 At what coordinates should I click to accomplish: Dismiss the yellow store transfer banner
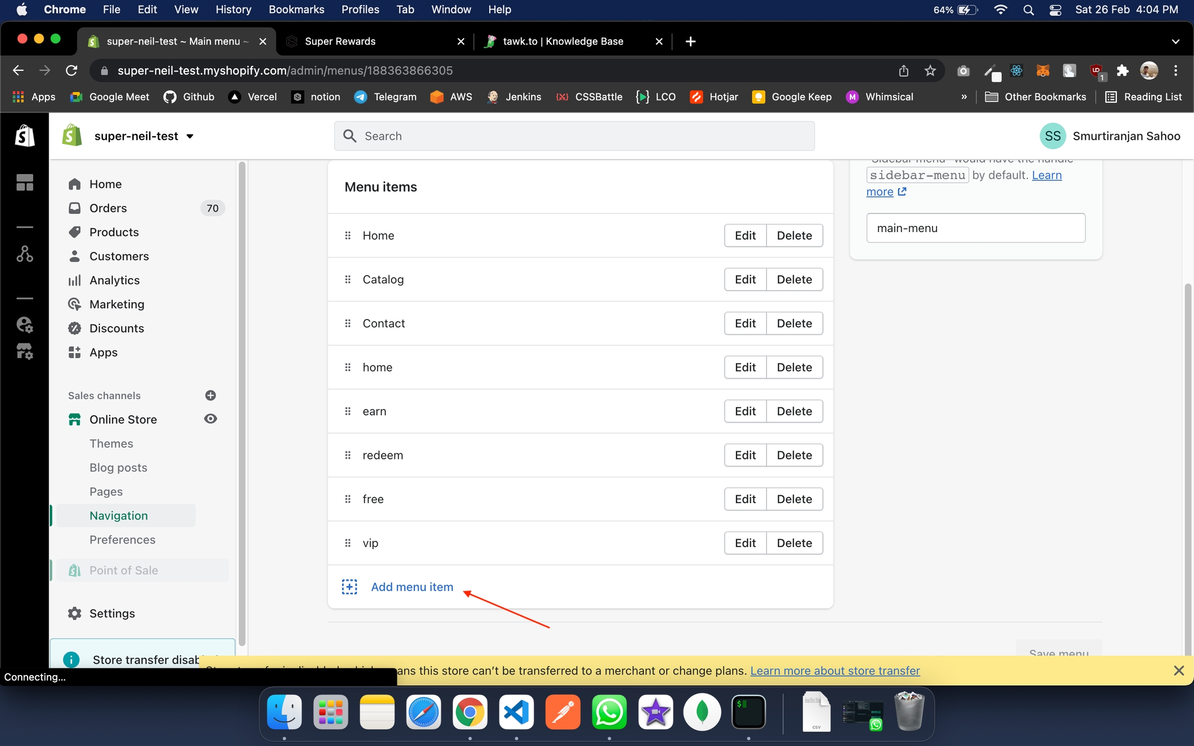[x=1178, y=670]
